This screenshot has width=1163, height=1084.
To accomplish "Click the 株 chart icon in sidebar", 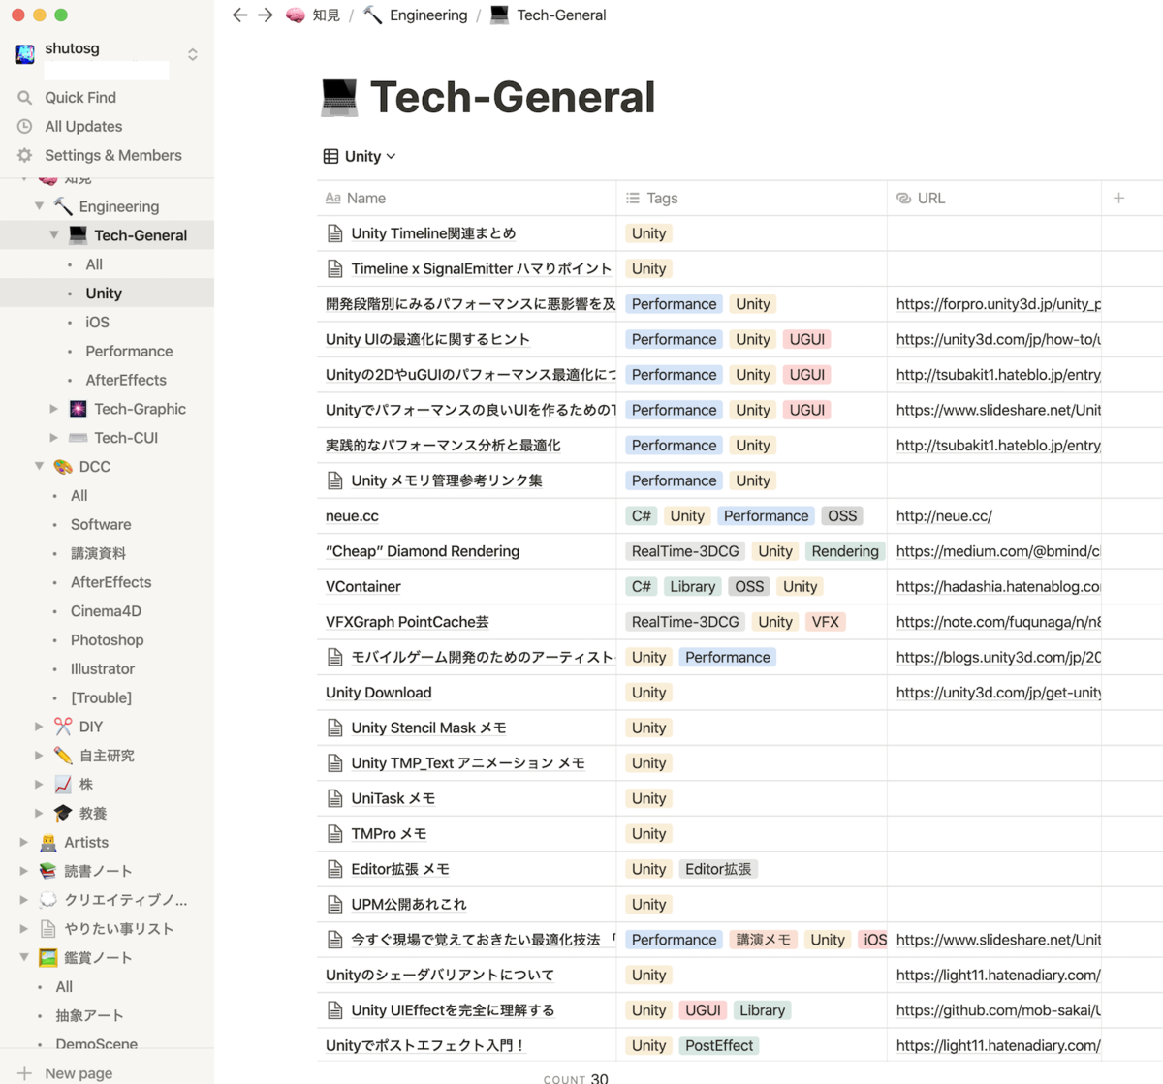I will tap(63, 785).
